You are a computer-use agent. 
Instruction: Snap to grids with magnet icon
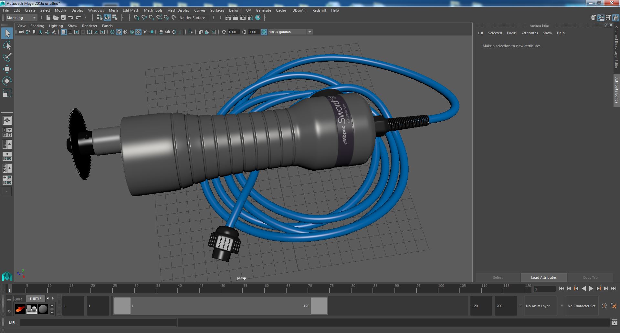pyautogui.click(x=137, y=18)
